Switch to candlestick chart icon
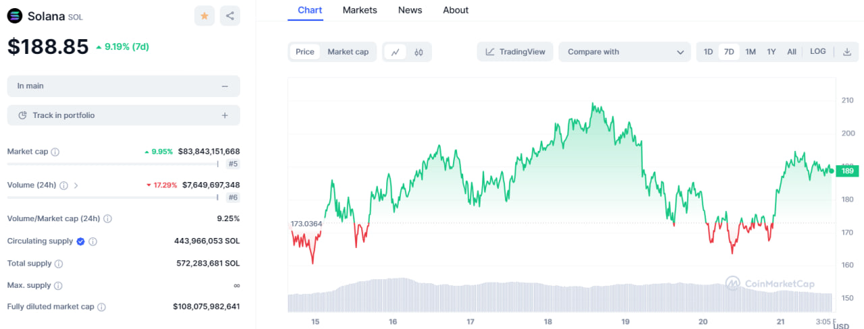 click(x=418, y=52)
